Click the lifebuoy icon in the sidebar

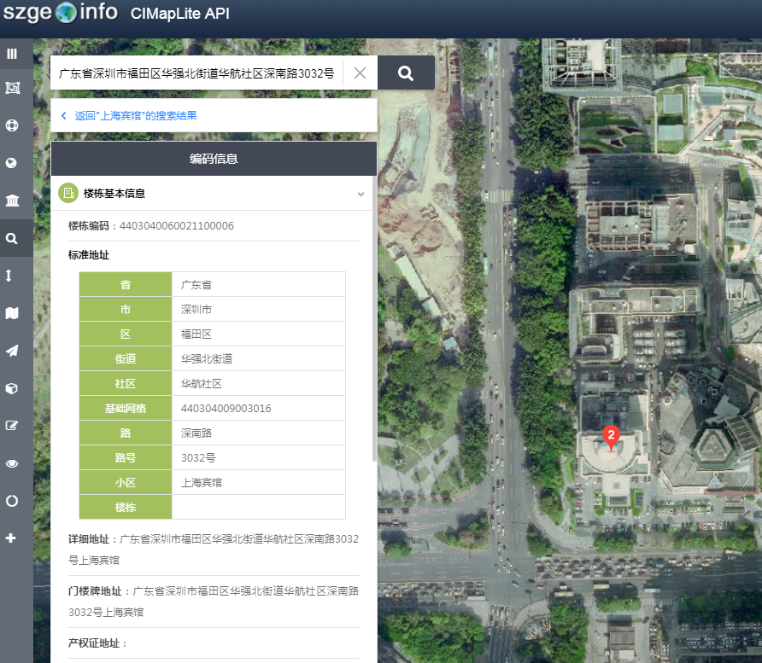(12, 125)
